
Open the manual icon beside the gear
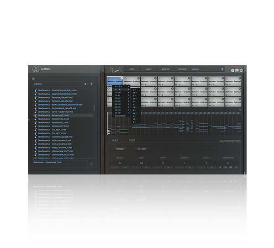pos(237,70)
